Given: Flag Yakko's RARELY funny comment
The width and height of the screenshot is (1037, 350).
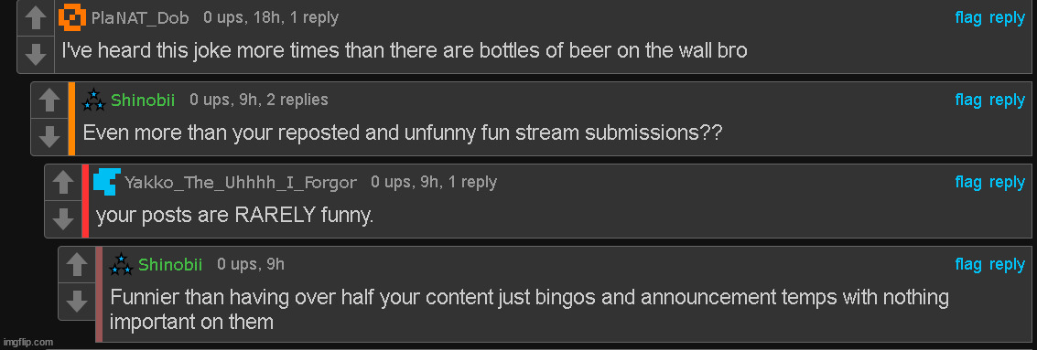Looking at the screenshot, I should [x=968, y=183].
